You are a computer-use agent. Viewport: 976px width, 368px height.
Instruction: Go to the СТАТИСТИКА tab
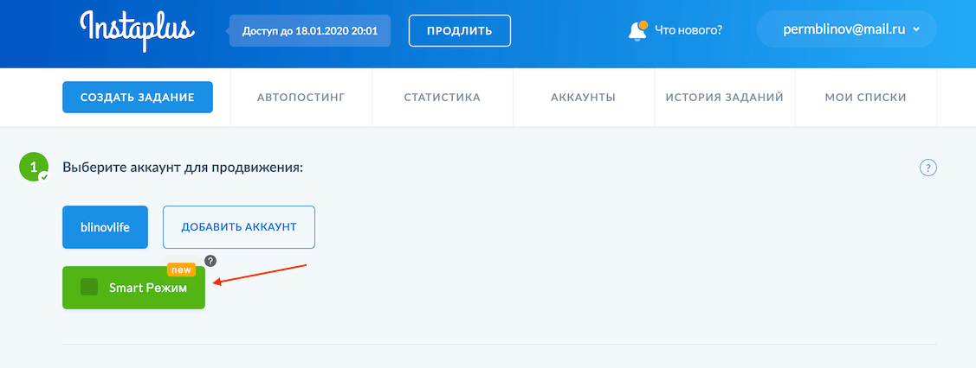pyautogui.click(x=442, y=98)
